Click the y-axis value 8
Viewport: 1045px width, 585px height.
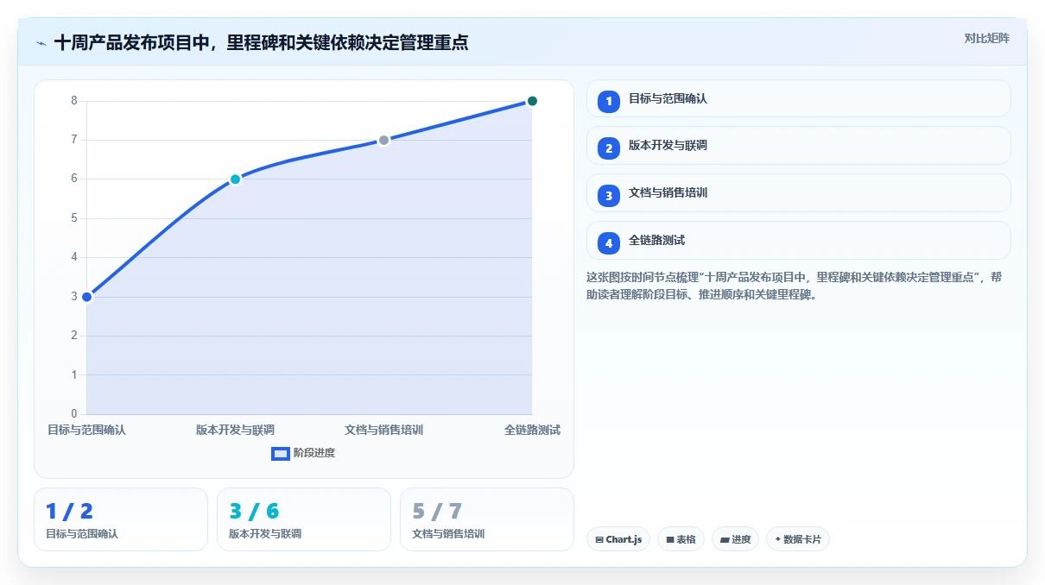(74, 101)
